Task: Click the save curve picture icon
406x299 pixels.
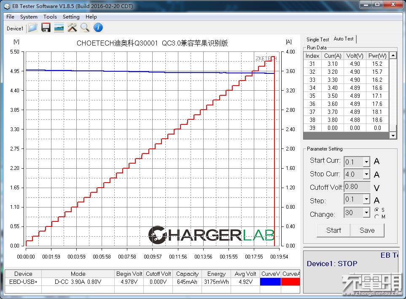Action: (x=59, y=27)
